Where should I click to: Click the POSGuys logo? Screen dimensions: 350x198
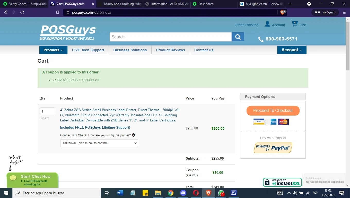tap(68, 32)
